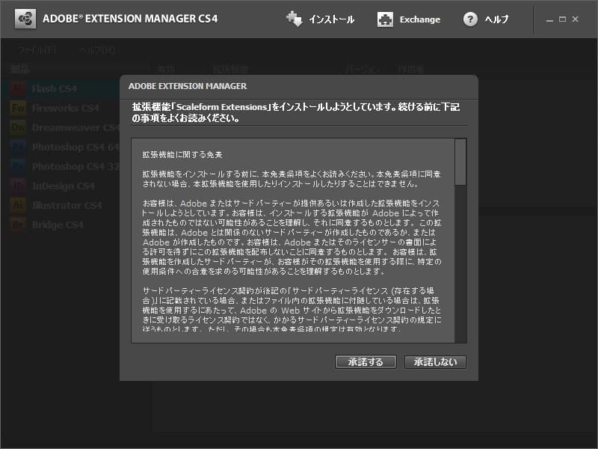Image resolution: width=598 pixels, height=449 pixels.
Task: Click the Fireworks CS4 product icon
Action: click(x=18, y=108)
